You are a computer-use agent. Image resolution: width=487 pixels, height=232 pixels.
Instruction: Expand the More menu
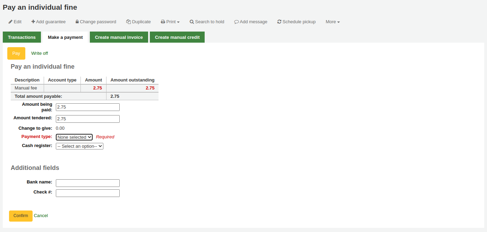tap(332, 22)
